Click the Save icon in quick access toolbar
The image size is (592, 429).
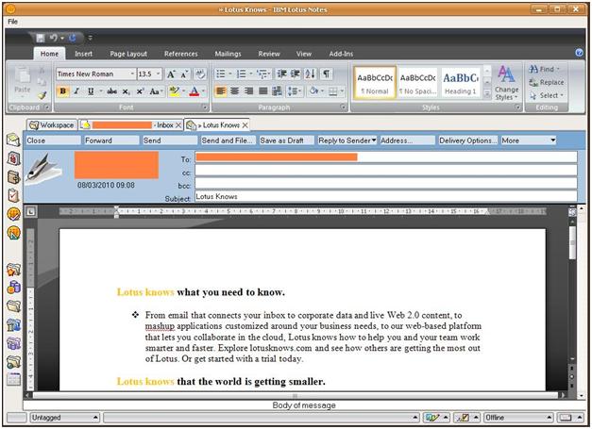click(41, 38)
